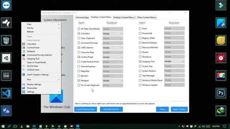Click the volume speaker tray icon
The width and height of the screenshot is (230, 129).
pos(203,126)
